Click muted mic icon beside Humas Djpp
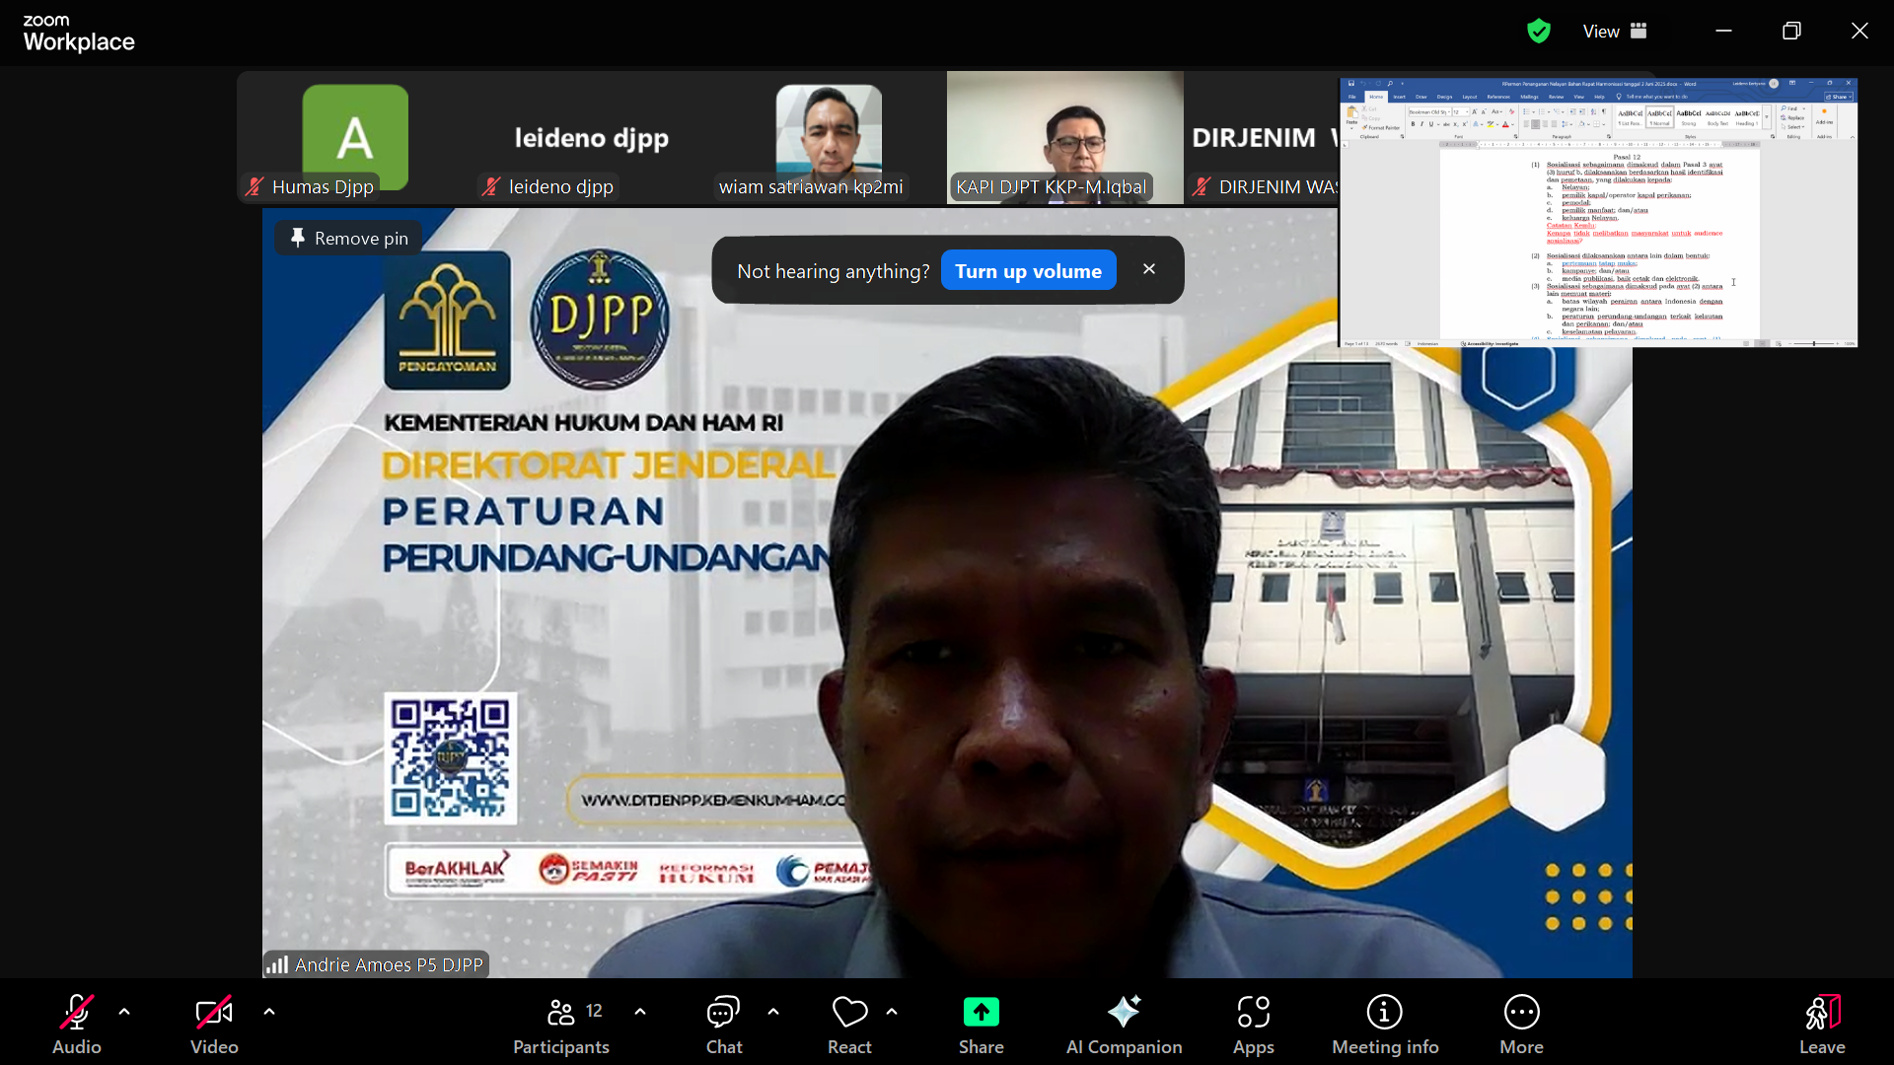Screen dimensions: 1894x1065 pyautogui.click(x=255, y=186)
